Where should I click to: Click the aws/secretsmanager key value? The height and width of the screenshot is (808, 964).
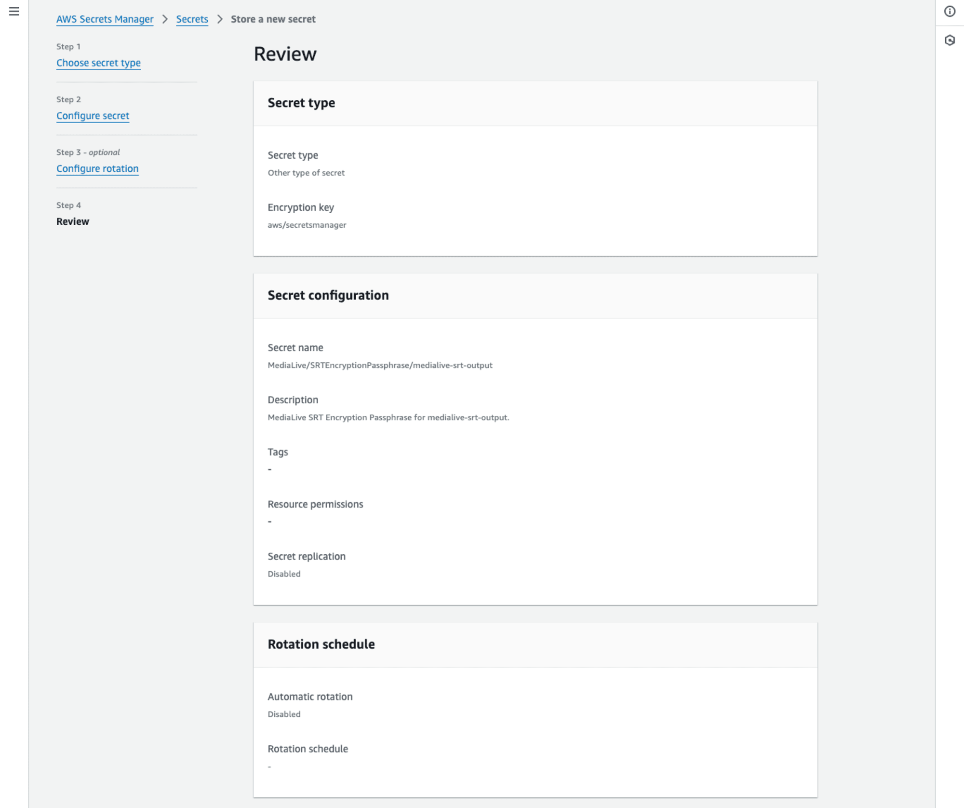pos(307,225)
